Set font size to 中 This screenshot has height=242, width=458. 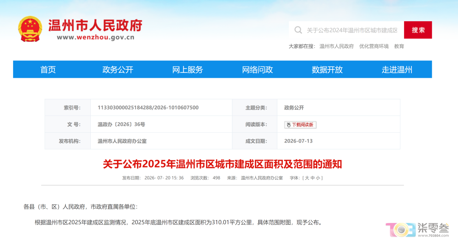click(313, 178)
